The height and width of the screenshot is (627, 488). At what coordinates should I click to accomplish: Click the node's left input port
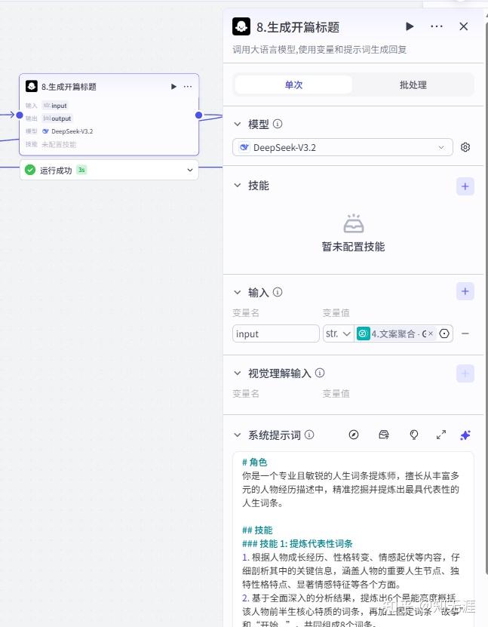(x=19, y=115)
